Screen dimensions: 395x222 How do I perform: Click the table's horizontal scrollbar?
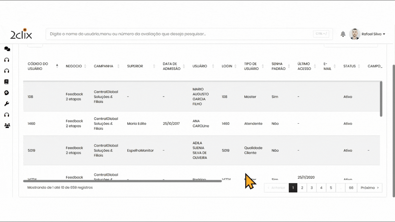click(x=122, y=181)
